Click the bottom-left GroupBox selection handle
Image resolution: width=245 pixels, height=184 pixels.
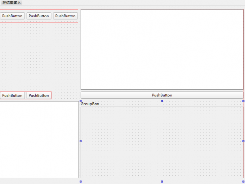[81, 181]
